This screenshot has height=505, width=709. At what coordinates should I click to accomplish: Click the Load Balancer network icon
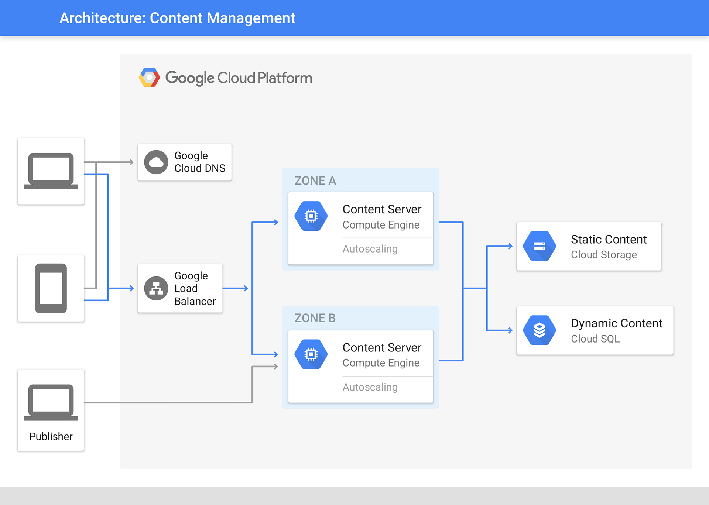(156, 288)
